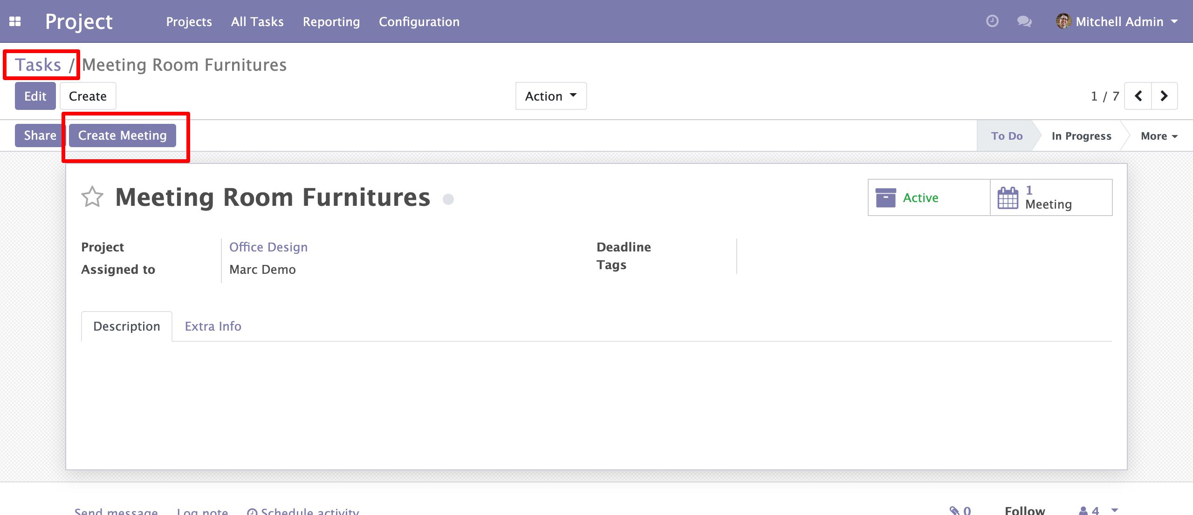Expand the More stages dropdown
This screenshot has height=515, width=1193.
tap(1159, 136)
